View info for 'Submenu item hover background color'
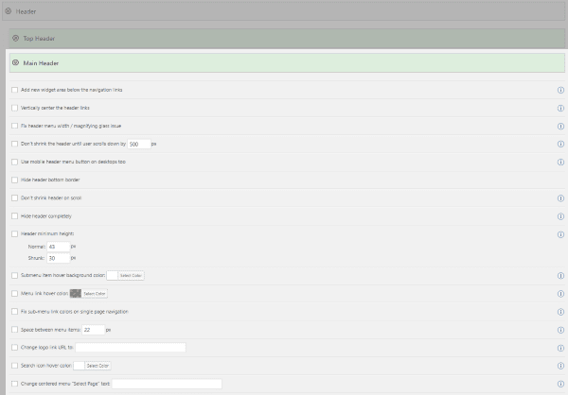The width and height of the screenshot is (568, 395). pyautogui.click(x=560, y=276)
